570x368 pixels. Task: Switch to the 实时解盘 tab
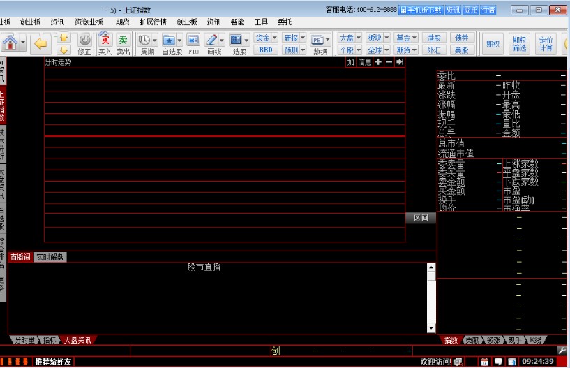click(x=50, y=257)
